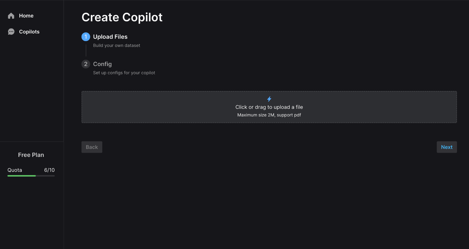The image size is (469, 249).
Task: Click the Create Copilot page title
Action: coord(122,17)
